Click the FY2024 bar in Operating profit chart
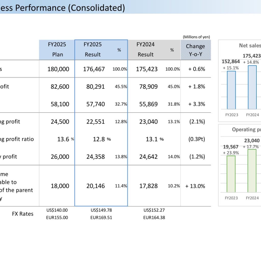The height and width of the screenshot is (261, 261). [252, 171]
